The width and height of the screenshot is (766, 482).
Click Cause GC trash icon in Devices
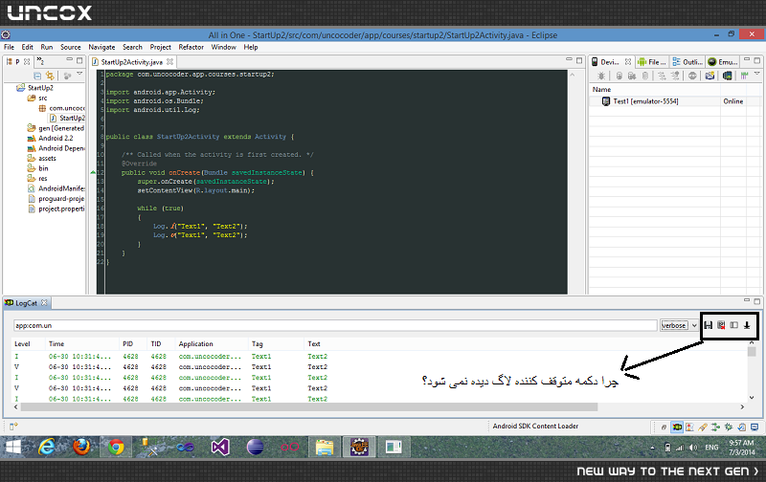point(645,76)
